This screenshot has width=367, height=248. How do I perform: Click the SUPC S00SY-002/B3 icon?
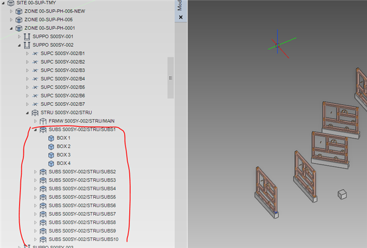tap(35, 70)
